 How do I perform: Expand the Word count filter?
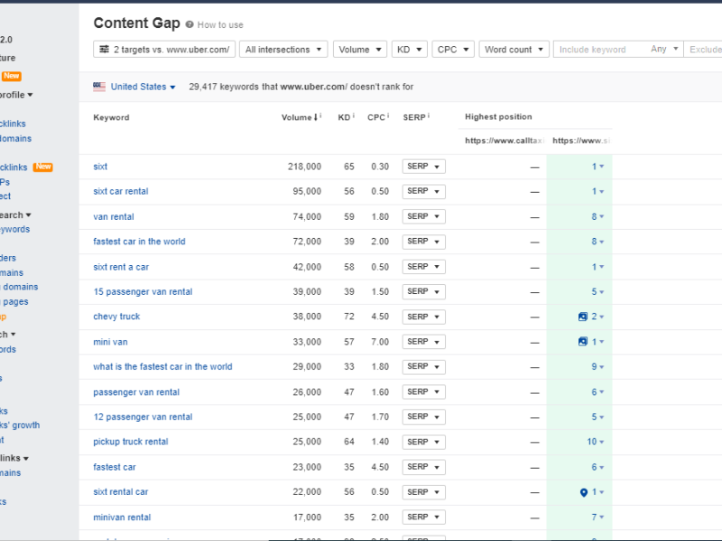[514, 50]
